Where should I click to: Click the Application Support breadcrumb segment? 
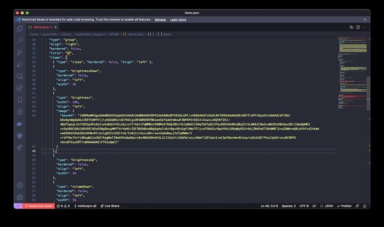click(x=90, y=35)
